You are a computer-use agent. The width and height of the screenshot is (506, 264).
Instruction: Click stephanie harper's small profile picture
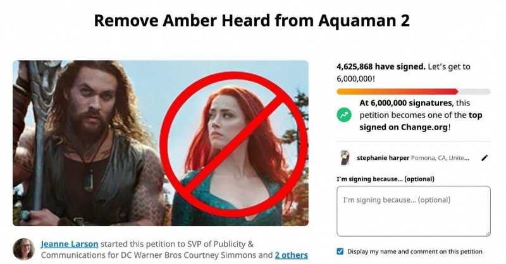(345, 158)
